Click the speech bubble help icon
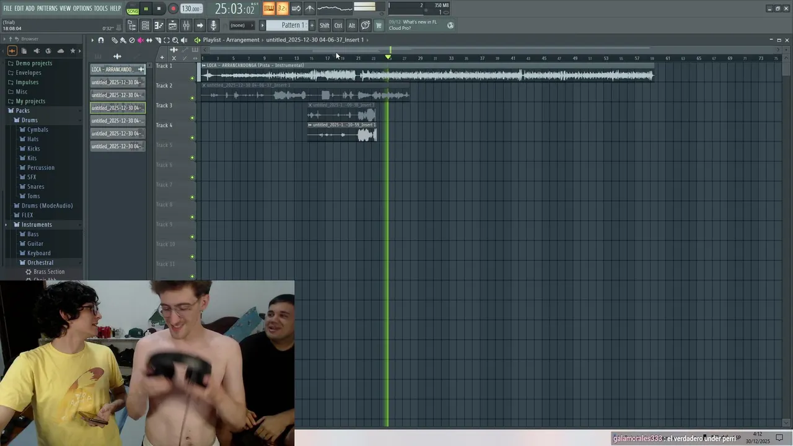 (x=366, y=25)
